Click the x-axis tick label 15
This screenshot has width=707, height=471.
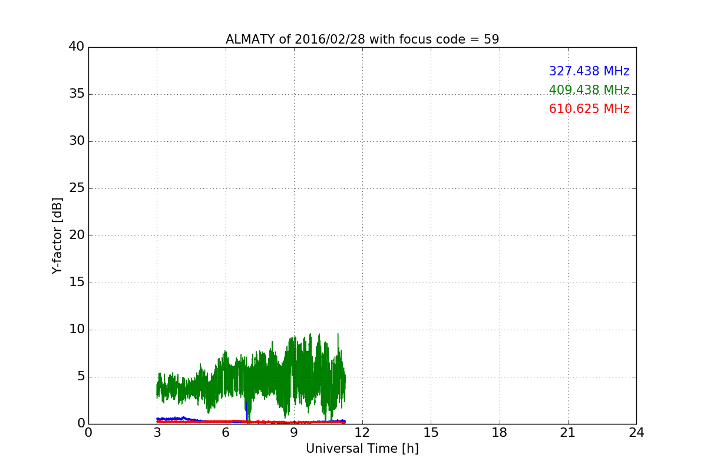pyautogui.click(x=431, y=433)
